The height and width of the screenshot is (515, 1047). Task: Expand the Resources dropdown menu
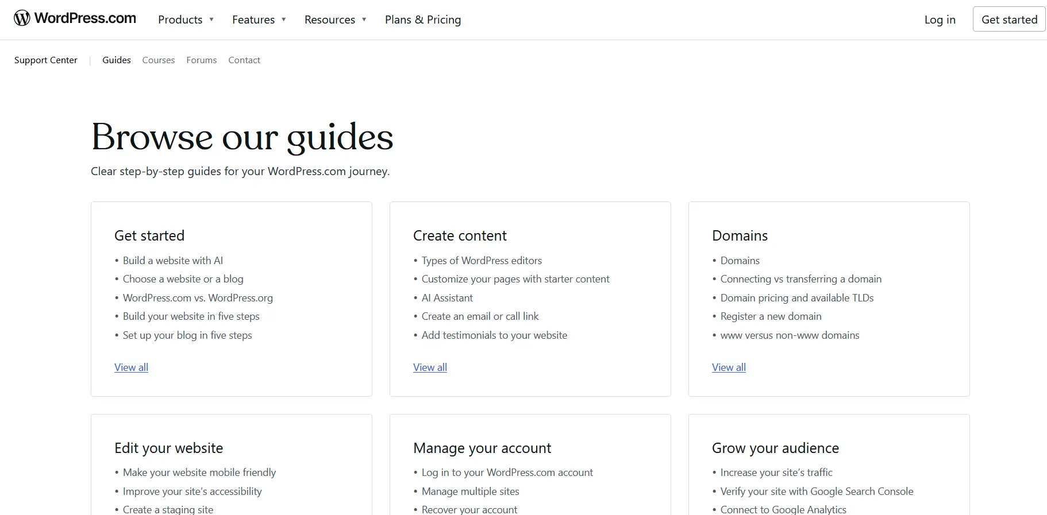click(x=335, y=20)
